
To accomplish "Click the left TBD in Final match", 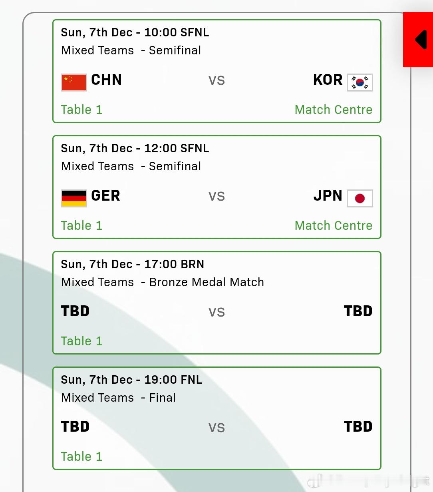I will click(x=75, y=426).
